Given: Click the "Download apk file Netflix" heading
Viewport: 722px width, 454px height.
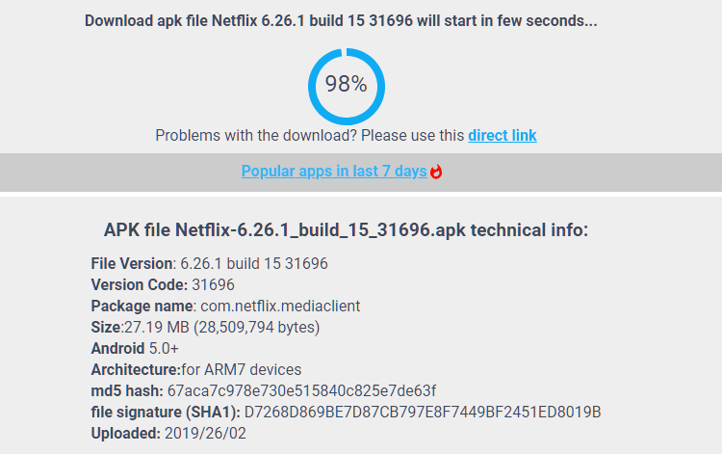Looking at the screenshot, I should (341, 21).
